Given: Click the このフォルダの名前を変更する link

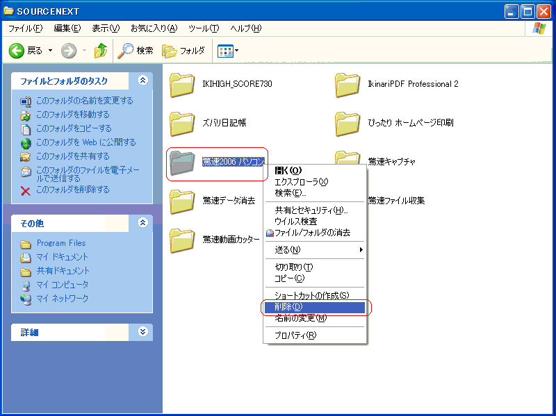Looking at the screenshot, I should (x=85, y=101).
